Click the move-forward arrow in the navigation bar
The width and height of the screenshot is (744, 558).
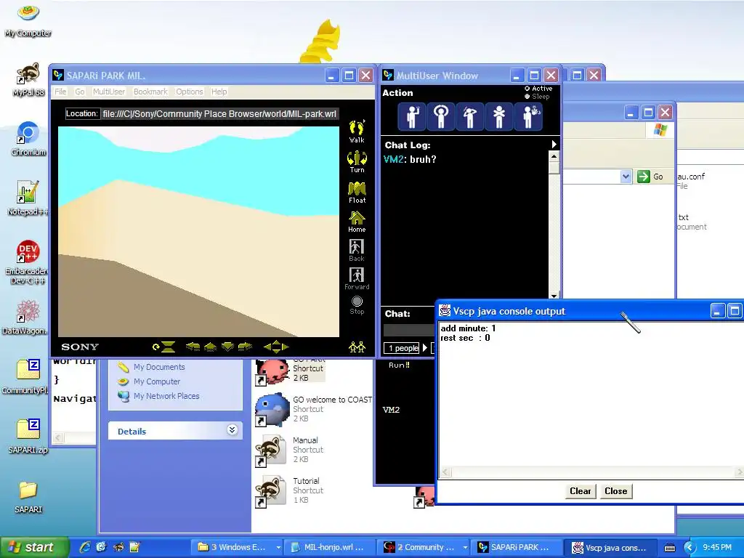210,347
